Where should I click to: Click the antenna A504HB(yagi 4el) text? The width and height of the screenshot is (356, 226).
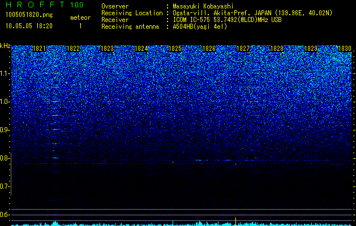pos(200,27)
